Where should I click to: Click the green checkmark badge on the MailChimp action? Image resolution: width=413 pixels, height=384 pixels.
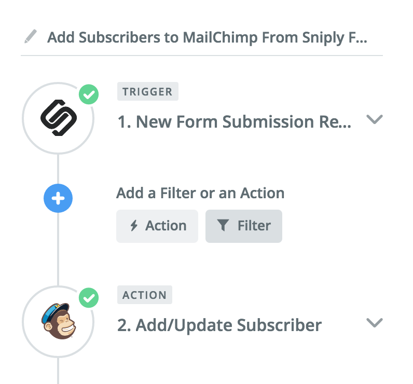pyautogui.click(x=89, y=298)
